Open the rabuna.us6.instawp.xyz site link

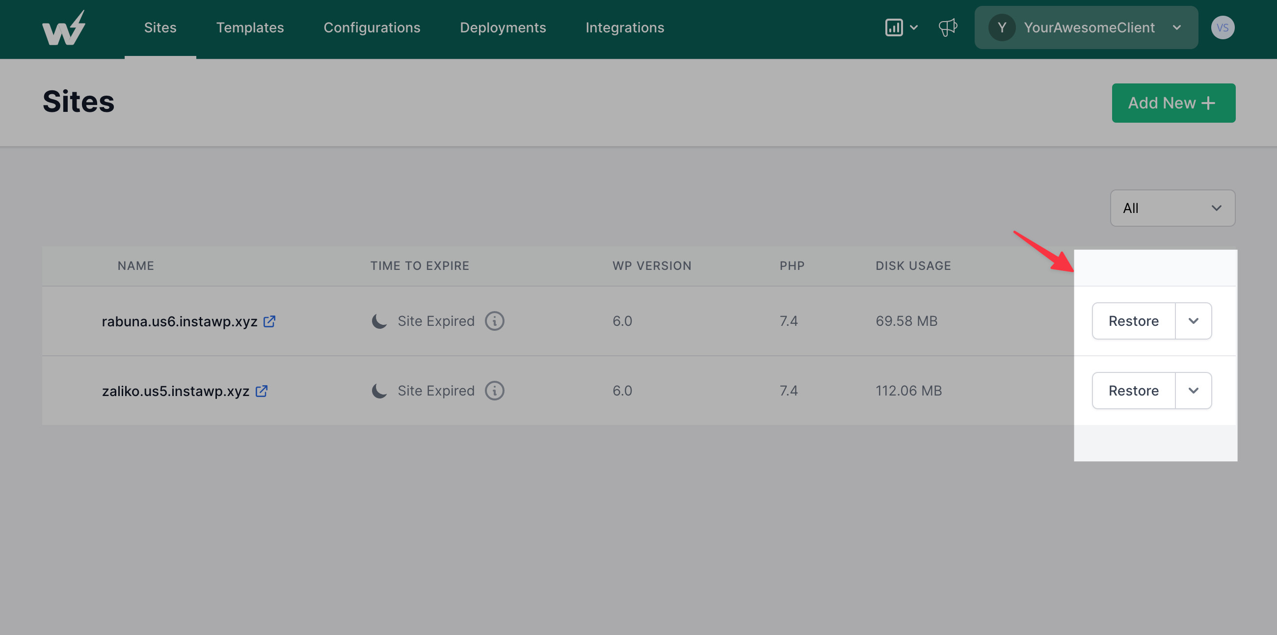(180, 321)
